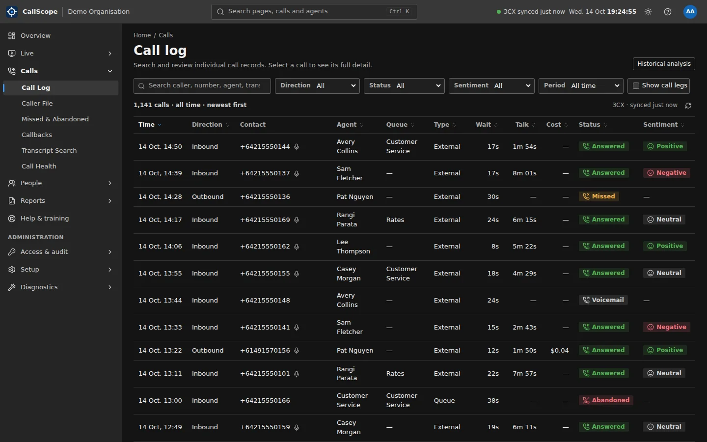This screenshot has height=442, width=707.
Task: Sort the table by Wait column
Action: [487, 125]
